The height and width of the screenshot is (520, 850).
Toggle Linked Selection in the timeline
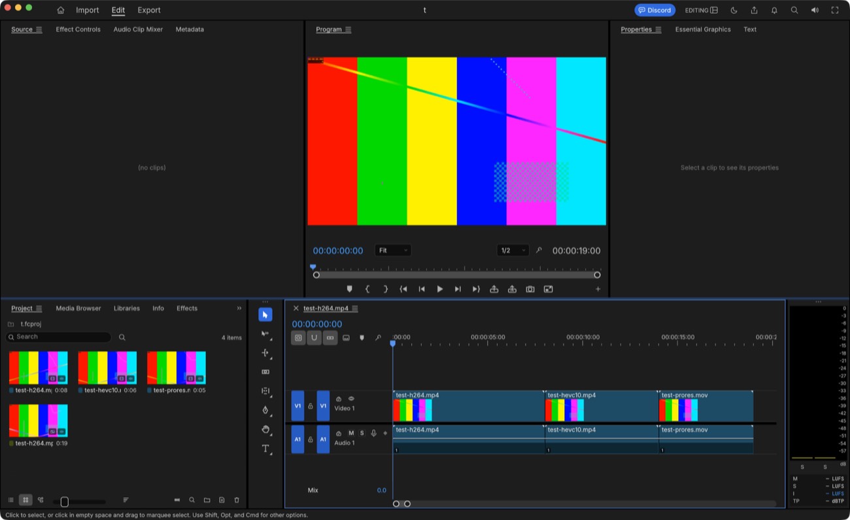(x=330, y=338)
